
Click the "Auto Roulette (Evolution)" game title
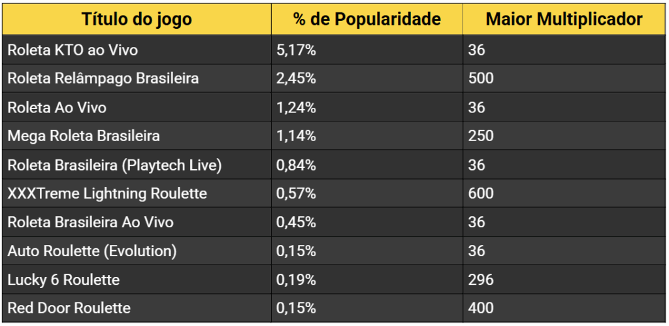92,251
